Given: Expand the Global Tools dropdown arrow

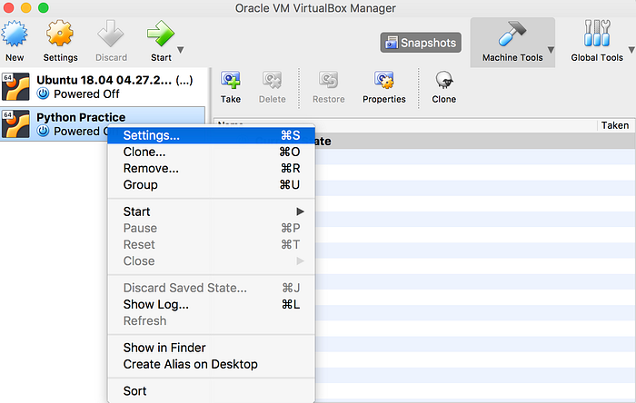Looking at the screenshot, I should (x=631, y=50).
